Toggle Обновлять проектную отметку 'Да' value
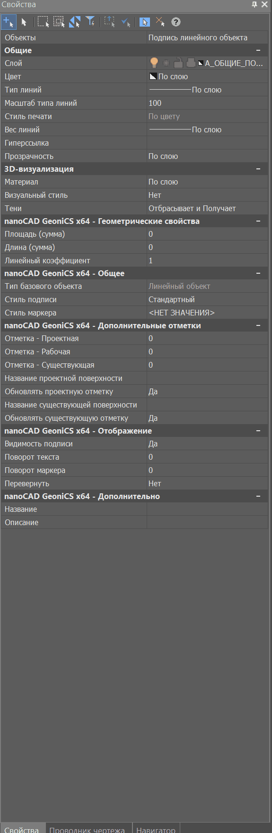 [x=207, y=391]
